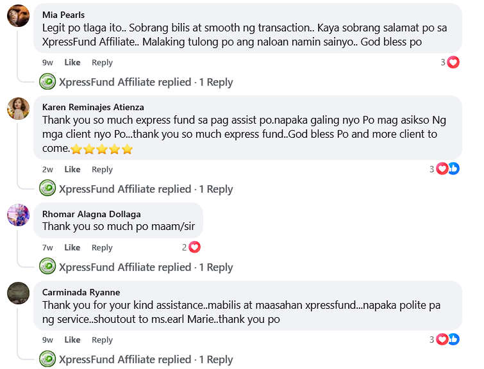The height and width of the screenshot is (369, 484).
Task: Reply to Rhomar Alagna Dollaga's comment
Action: coord(102,247)
